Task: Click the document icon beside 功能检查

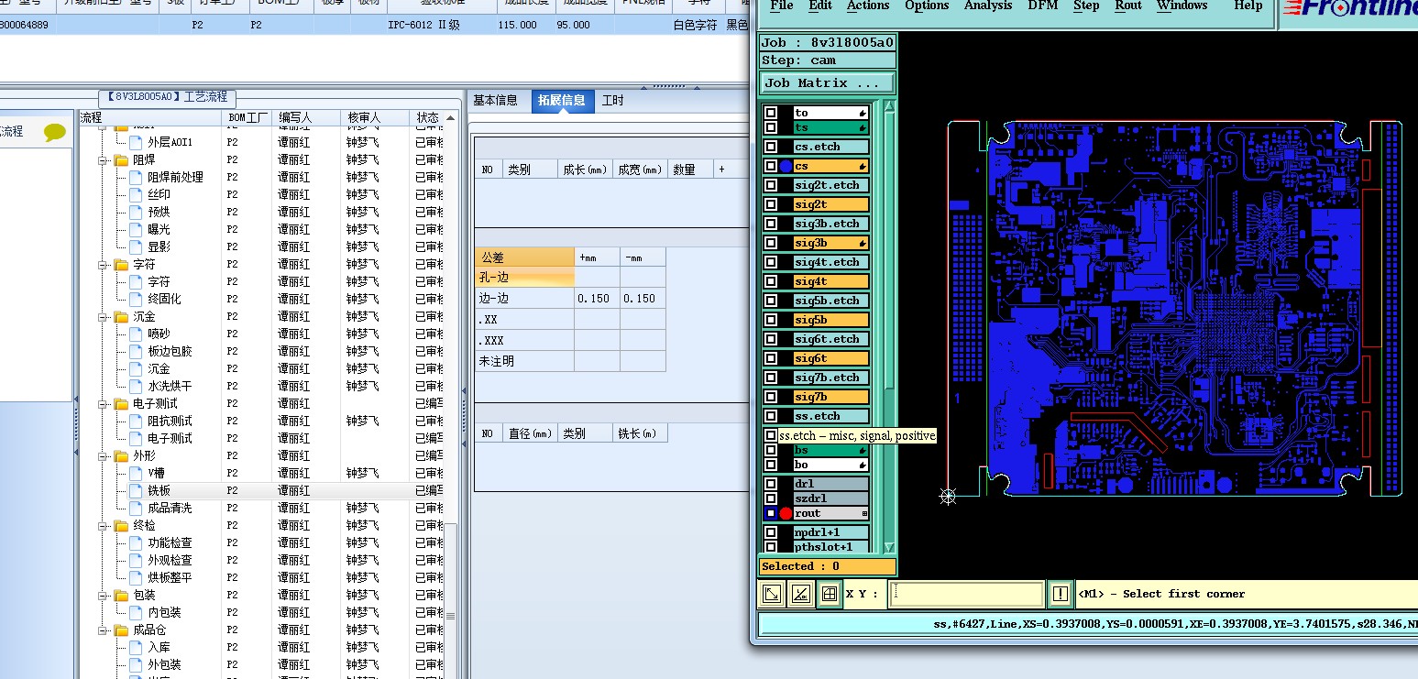Action: (136, 542)
